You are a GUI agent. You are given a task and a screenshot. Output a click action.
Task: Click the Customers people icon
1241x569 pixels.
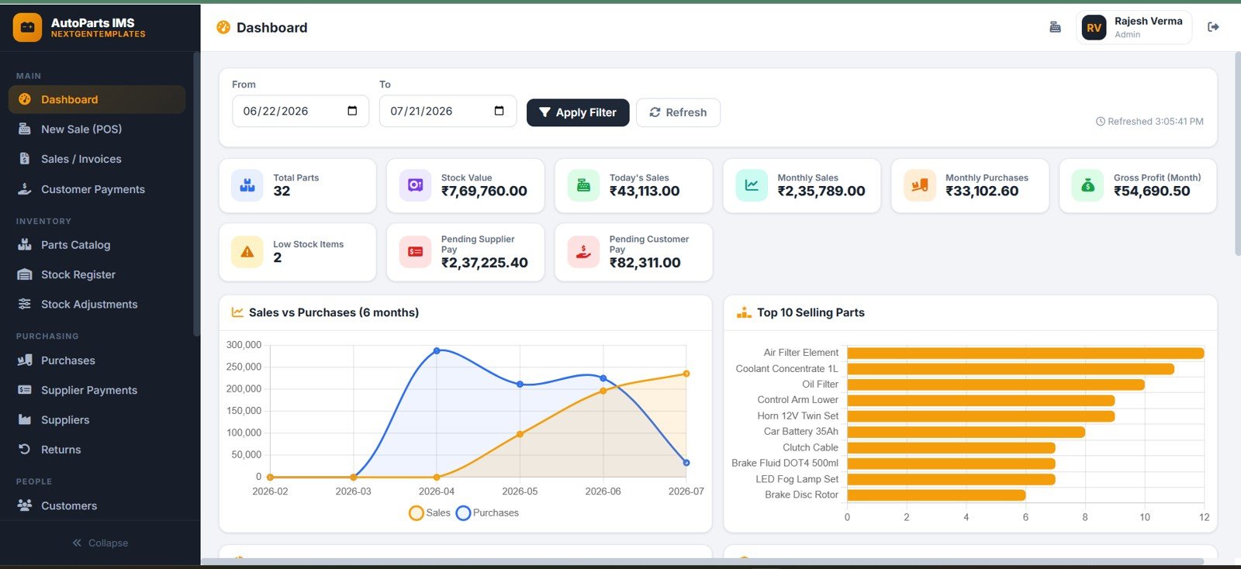(x=25, y=505)
